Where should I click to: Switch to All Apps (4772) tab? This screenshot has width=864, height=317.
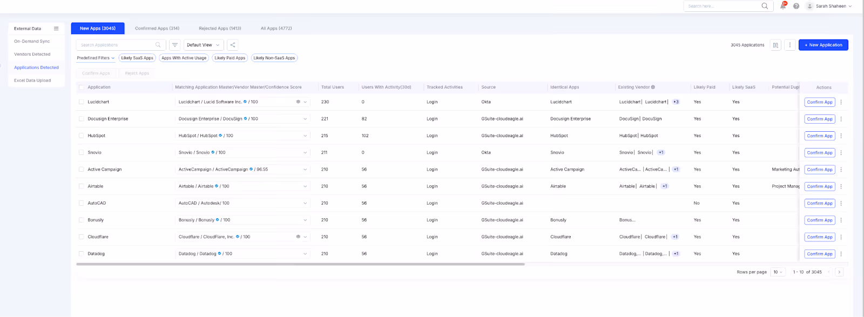[276, 28]
